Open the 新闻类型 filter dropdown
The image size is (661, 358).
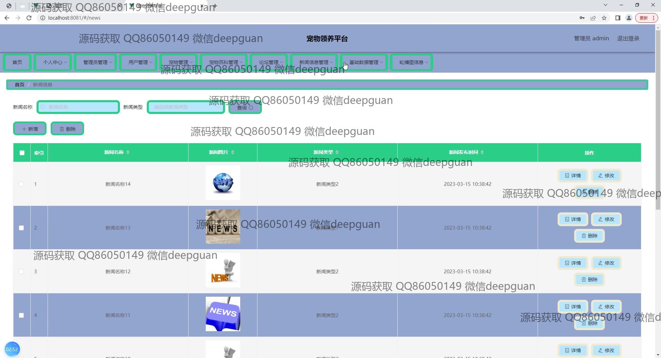point(186,107)
